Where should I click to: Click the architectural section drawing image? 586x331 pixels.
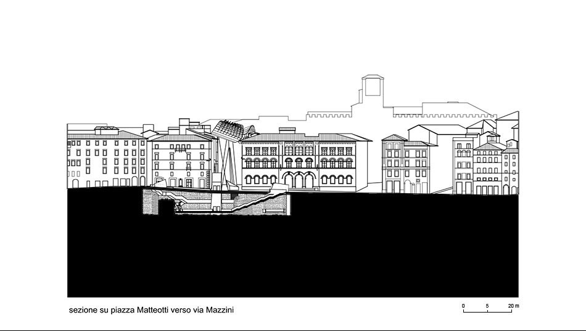click(293, 186)
